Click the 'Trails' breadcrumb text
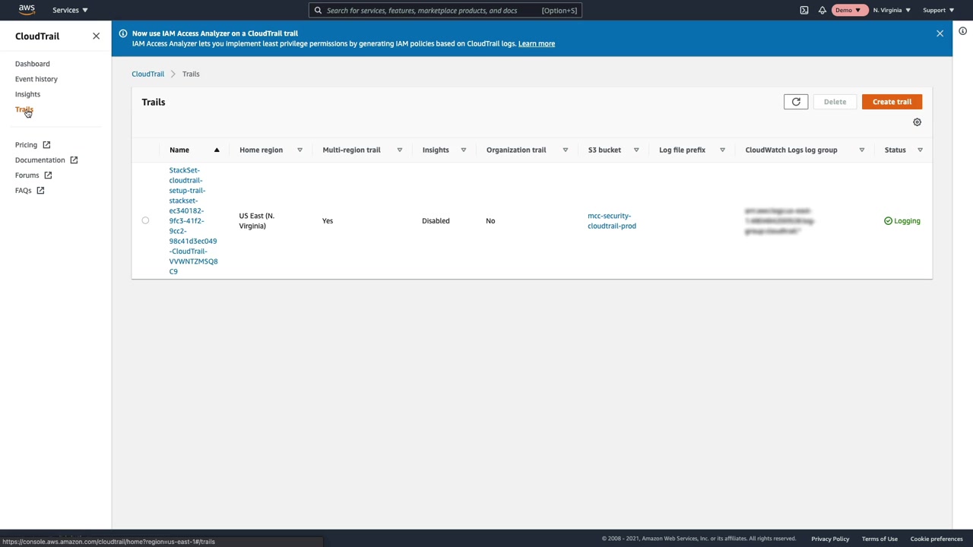 tap(191, 74)
